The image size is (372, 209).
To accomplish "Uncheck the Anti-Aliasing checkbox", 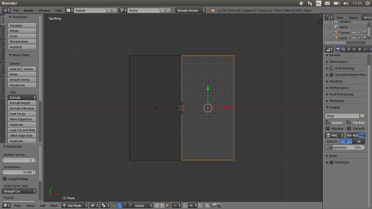I will pyautogui.click(x=332, y=68).
